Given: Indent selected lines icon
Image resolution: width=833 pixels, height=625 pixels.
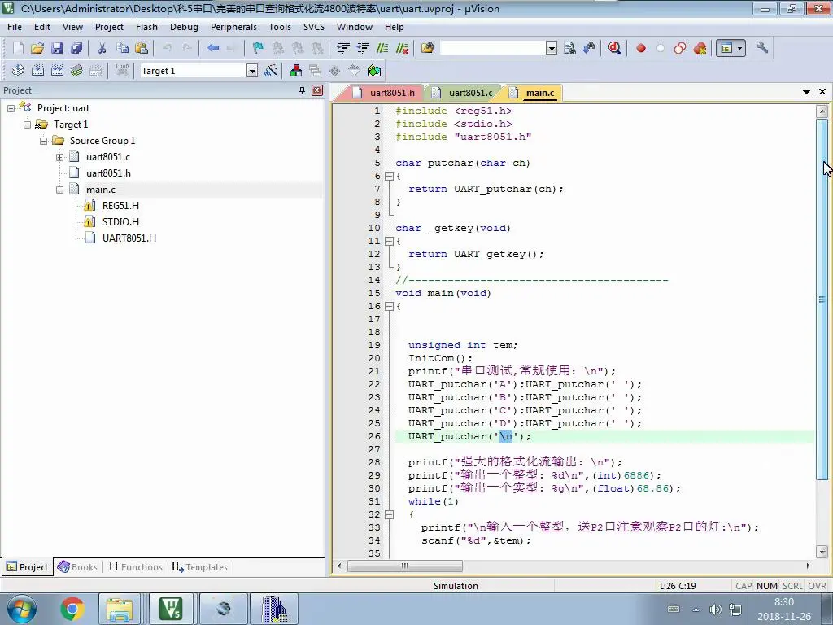Looking at the screenshot, I should point(343,48).
